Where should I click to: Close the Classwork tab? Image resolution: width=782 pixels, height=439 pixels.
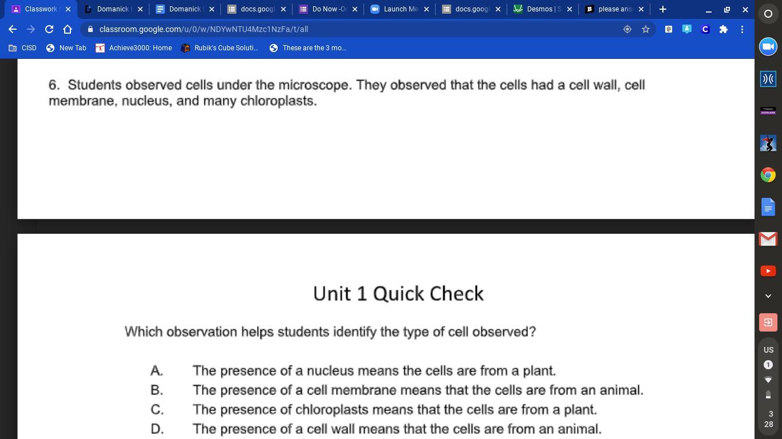(68, 9)
